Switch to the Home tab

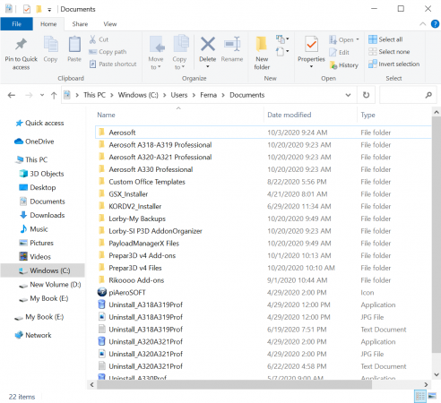48,24
